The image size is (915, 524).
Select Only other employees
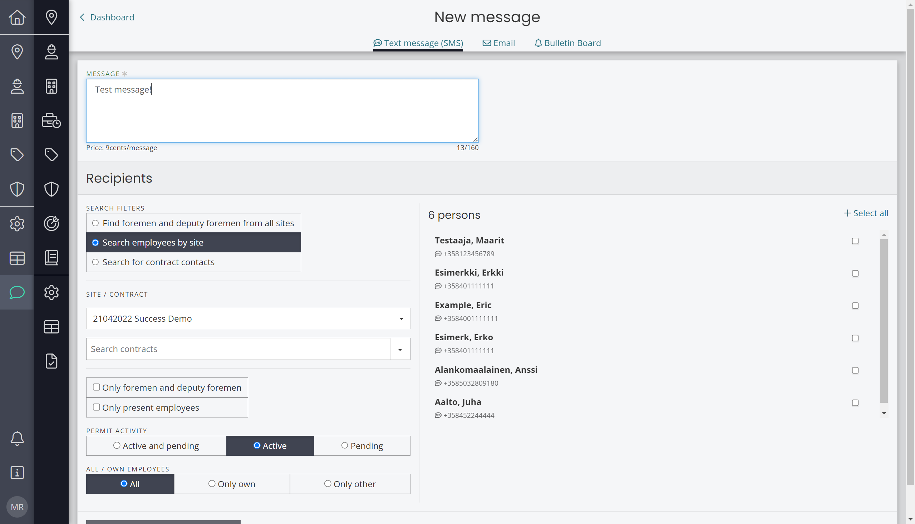tap(350, 484)
